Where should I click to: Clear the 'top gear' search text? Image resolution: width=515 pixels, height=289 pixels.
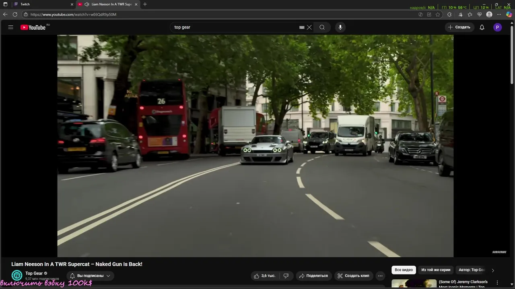(x=309, y=27)
